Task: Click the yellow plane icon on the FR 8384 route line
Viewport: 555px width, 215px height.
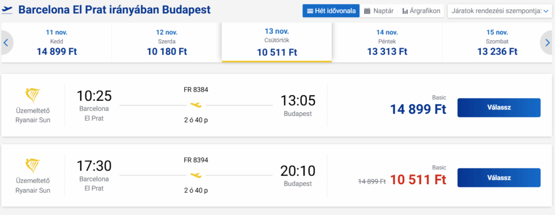Action: [x=196, y=105]
